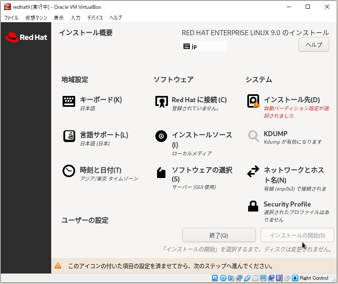Open Red Hat に接続(C) label
The height and width of the screenshot is (284, 338).
pyautogui.click(x=199, y=100)
